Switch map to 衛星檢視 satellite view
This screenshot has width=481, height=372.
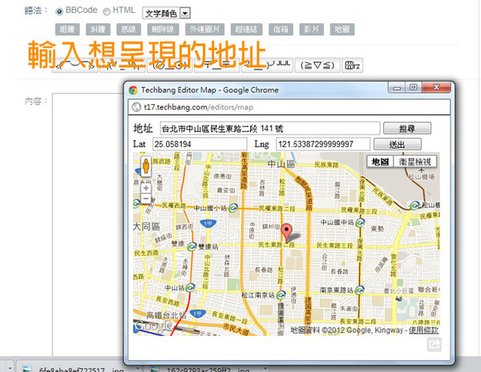click(x=414, y=162)
